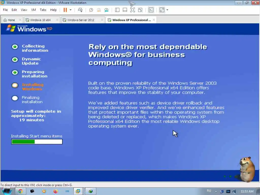Open the VM menu
This screenshot has width=260, height=195.
coord(34,10)
